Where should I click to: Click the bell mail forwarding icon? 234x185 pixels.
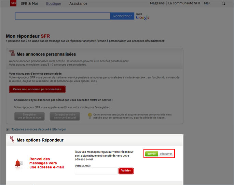(19, 164)
